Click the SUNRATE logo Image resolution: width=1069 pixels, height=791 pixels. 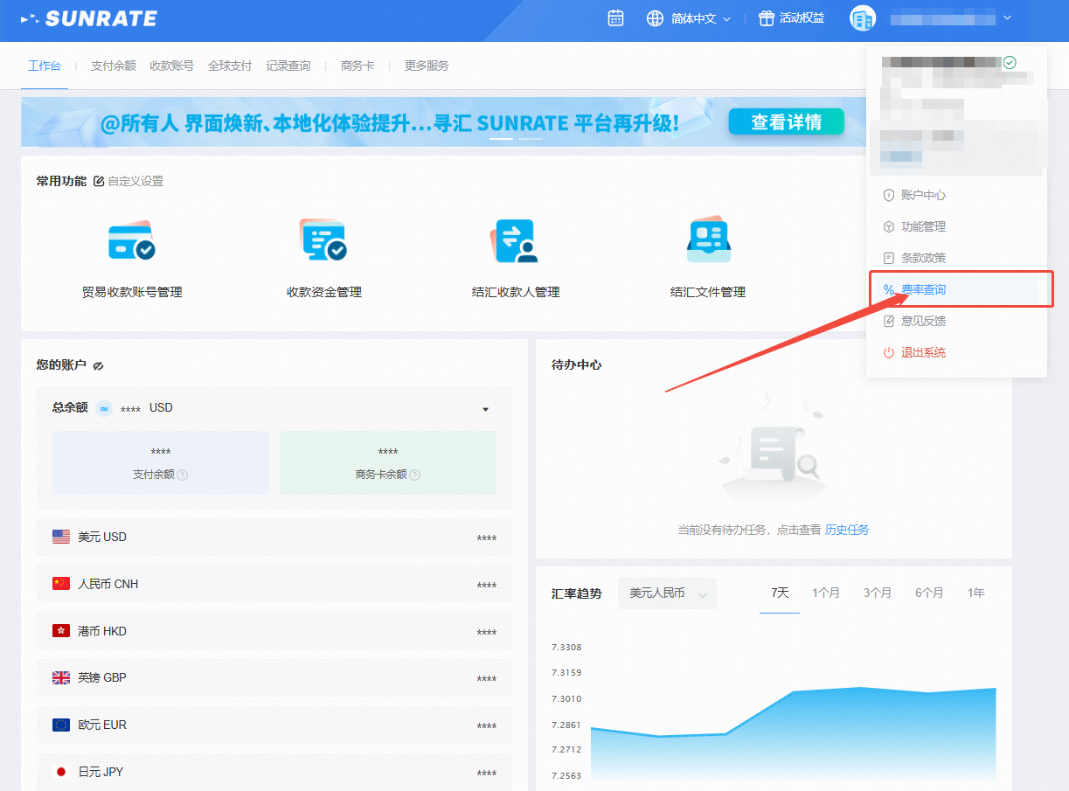[89, 18]
